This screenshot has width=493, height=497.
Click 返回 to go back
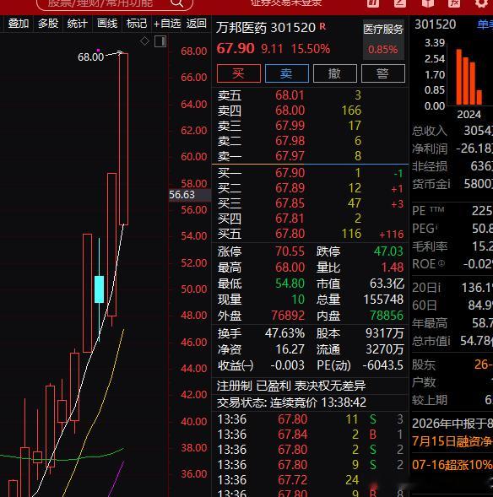(x=196, y=24)
